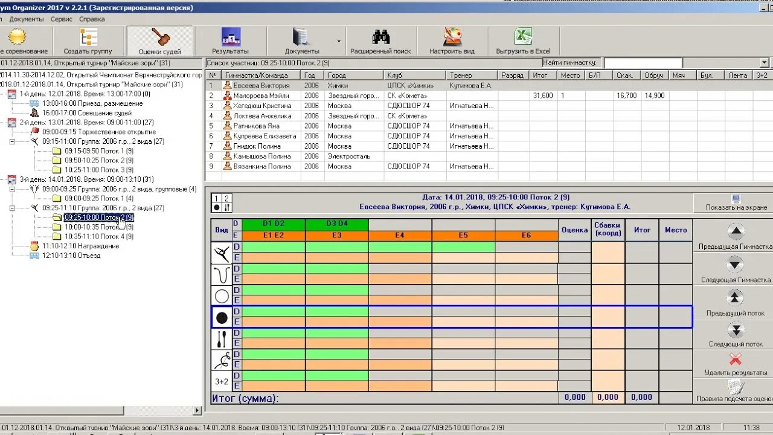Open the Сервис menu
773x435 pixels.
pyautogui.click(x=62, y=19)
